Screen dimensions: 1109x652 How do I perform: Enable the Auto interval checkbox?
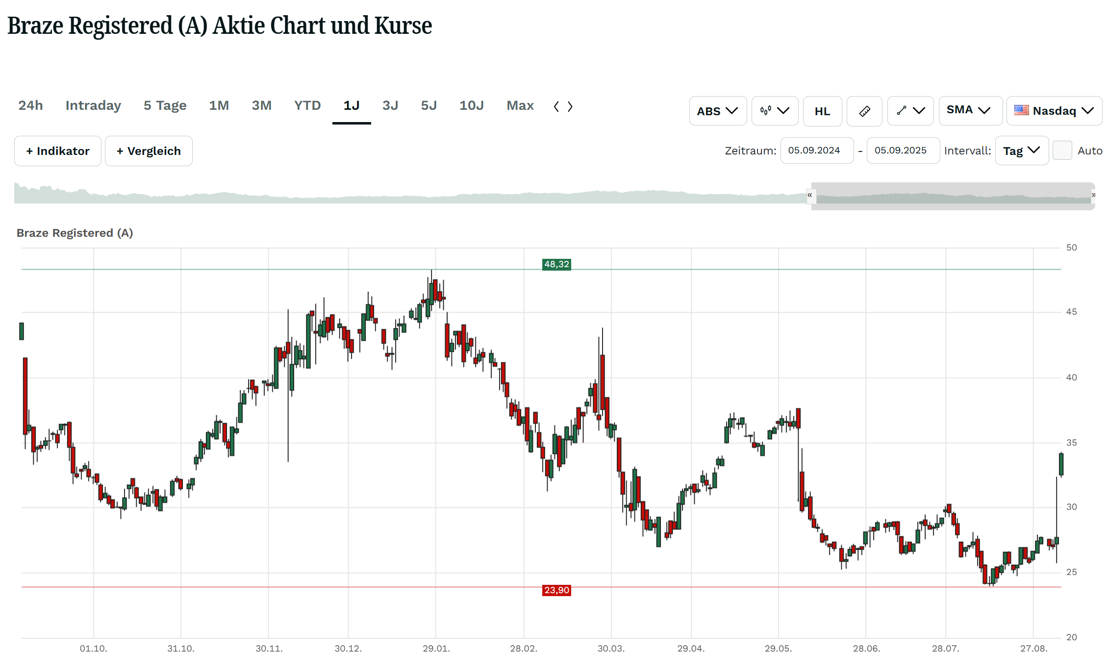point(1062,150)
